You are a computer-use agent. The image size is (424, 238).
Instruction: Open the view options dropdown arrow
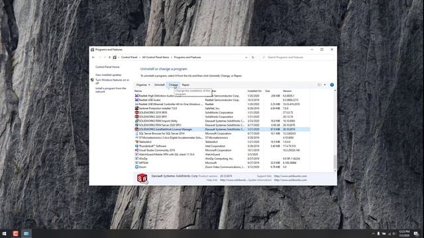[x=325, y=85]
